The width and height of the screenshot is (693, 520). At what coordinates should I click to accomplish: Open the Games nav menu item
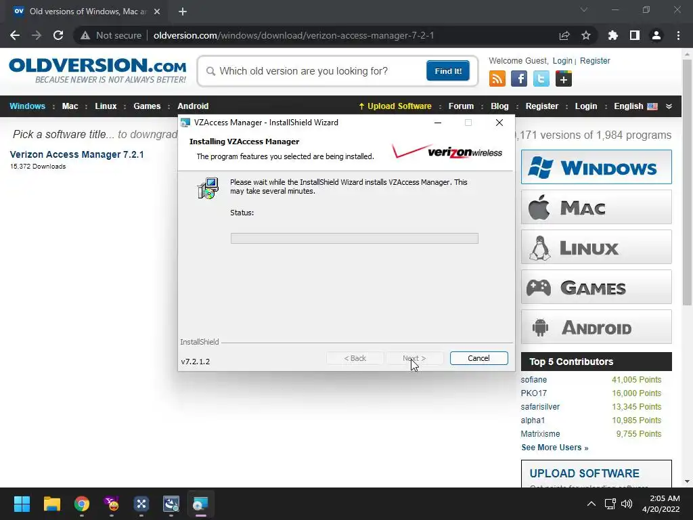[147, 106]
